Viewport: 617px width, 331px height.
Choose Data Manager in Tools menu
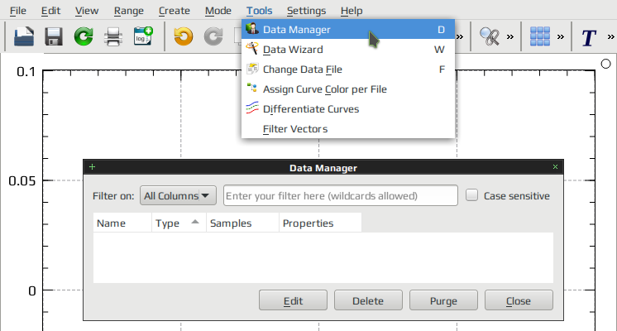[x=348, y=30]
